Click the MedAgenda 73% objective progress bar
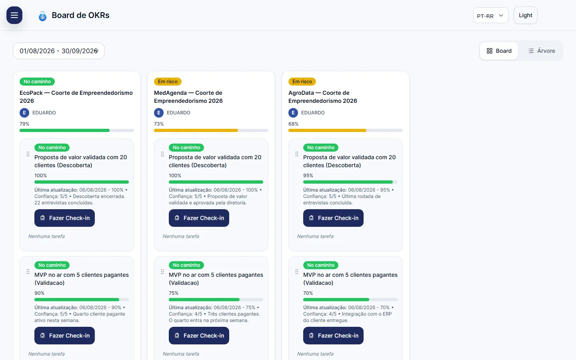 (211, 130)
